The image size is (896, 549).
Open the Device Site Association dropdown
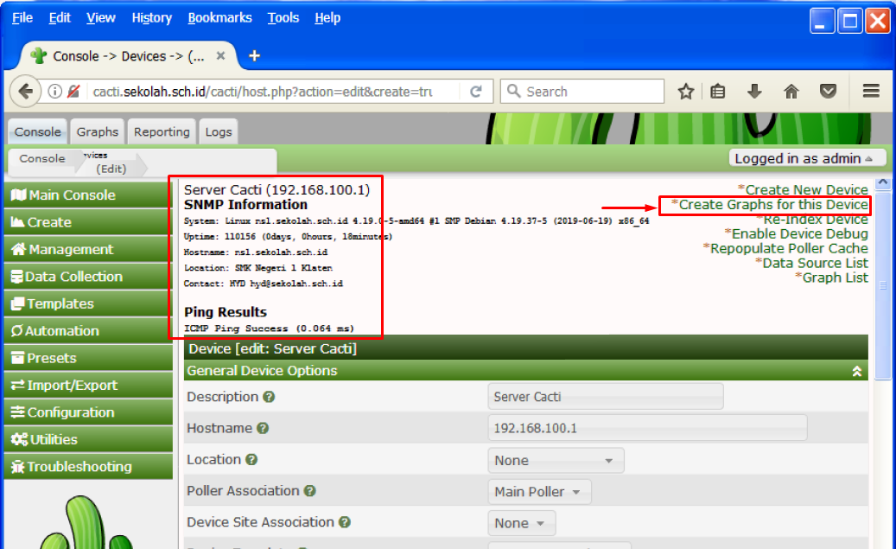pyautogui.click(x=521, y=523)
